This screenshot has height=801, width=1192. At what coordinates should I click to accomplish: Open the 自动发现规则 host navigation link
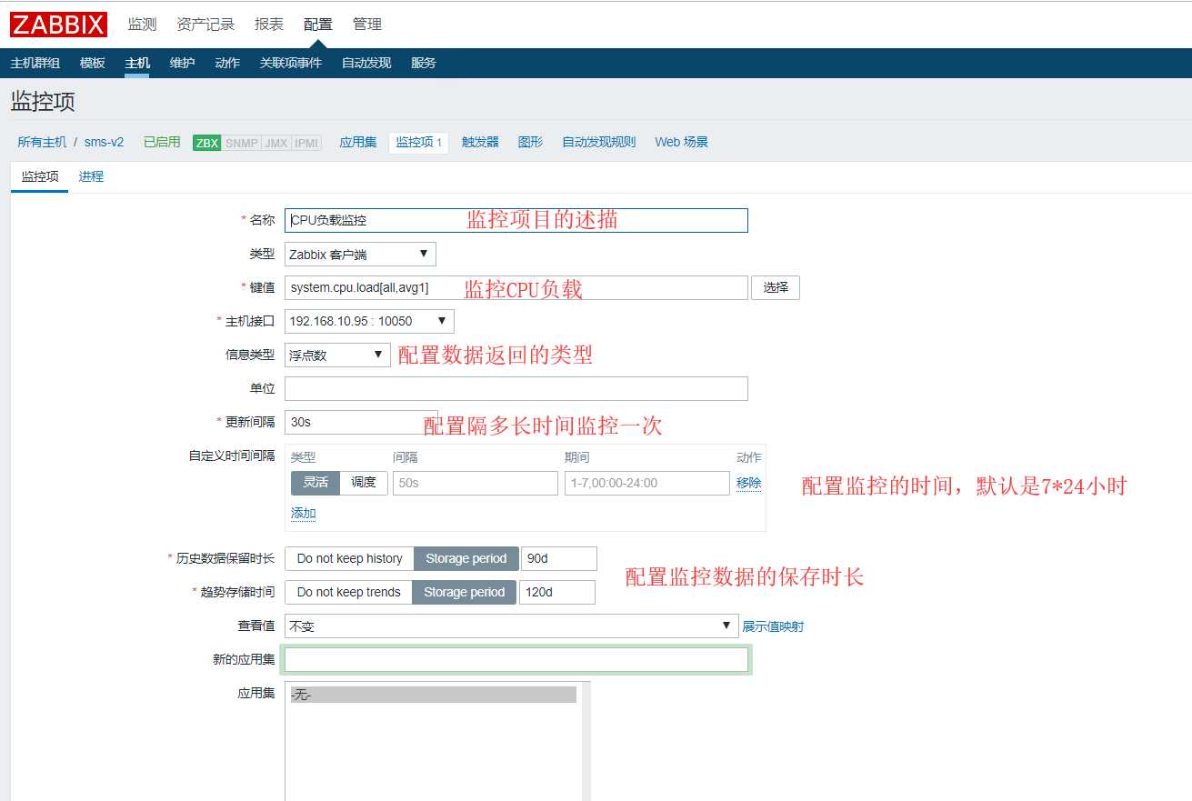pyautogui.click(x=599, y=143)
